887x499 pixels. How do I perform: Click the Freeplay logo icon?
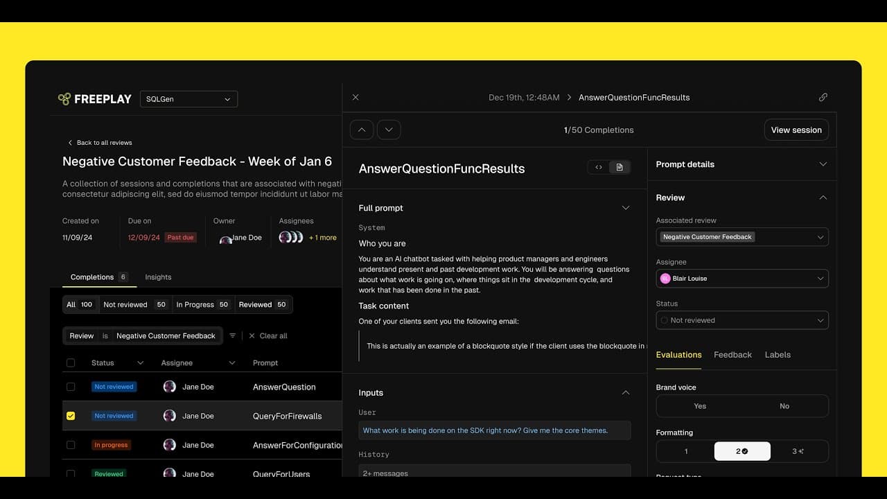[x=64, y=99]
